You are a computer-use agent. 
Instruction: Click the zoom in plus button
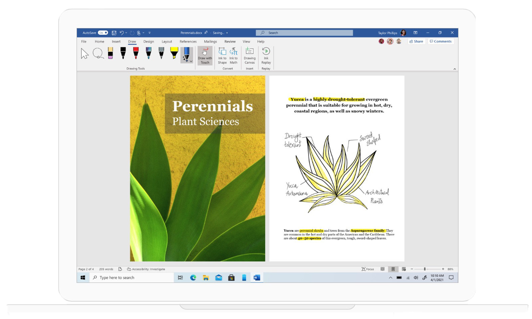(x=443, y=269)
